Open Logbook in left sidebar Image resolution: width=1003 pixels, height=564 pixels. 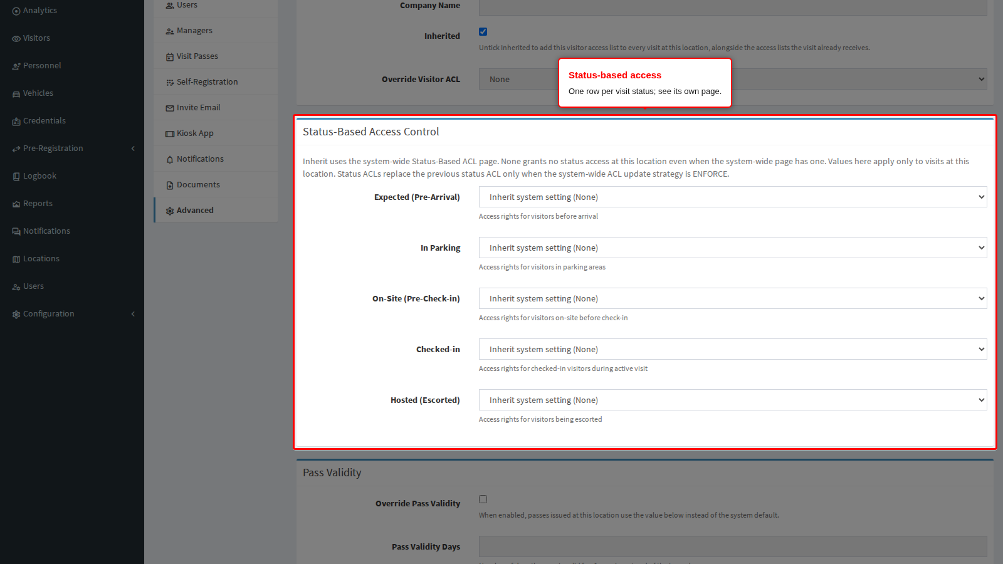click(72, 176)
